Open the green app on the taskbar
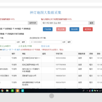Image resolution: width=102 pixels, height=102 pixels. tap(12, 91)
